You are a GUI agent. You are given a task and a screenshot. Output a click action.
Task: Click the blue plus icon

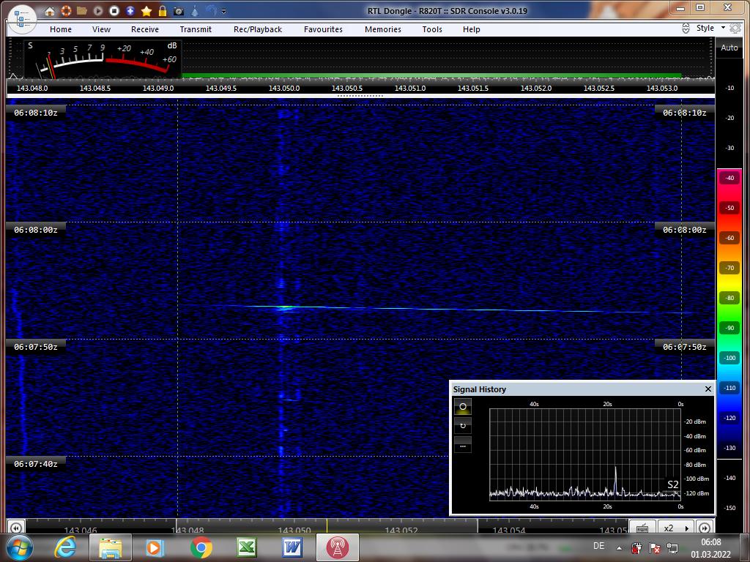click(130, 10)
